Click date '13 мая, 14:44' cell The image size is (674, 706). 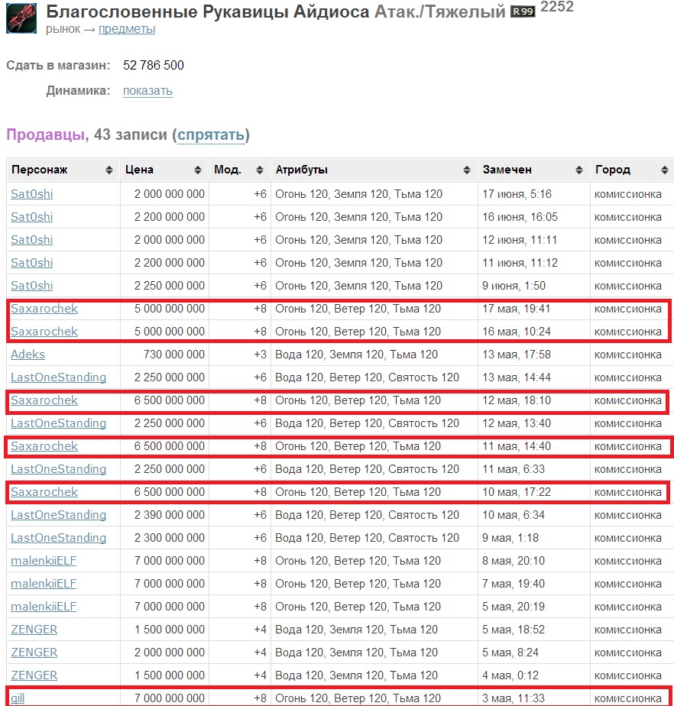tap(517, 377)
